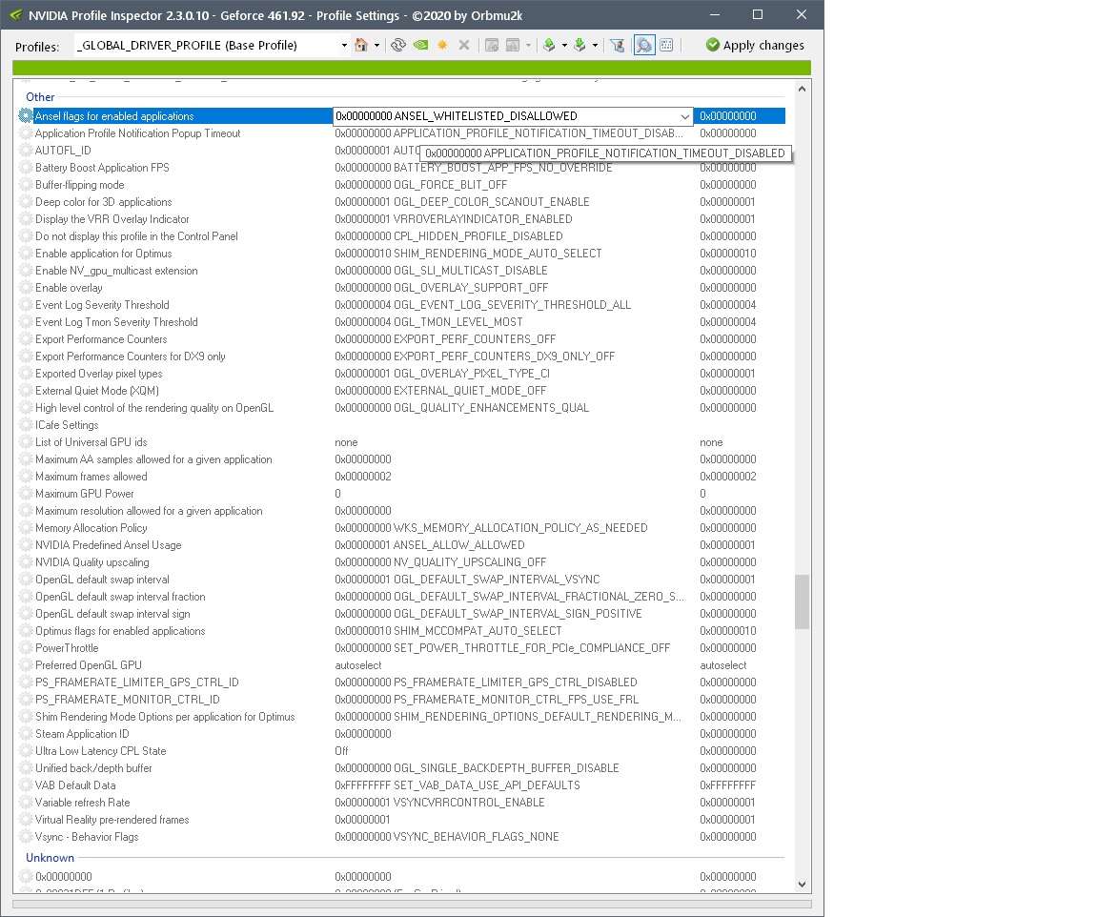Click the Maximum frames allowed value 0x00000002

(x=363, y=477)
